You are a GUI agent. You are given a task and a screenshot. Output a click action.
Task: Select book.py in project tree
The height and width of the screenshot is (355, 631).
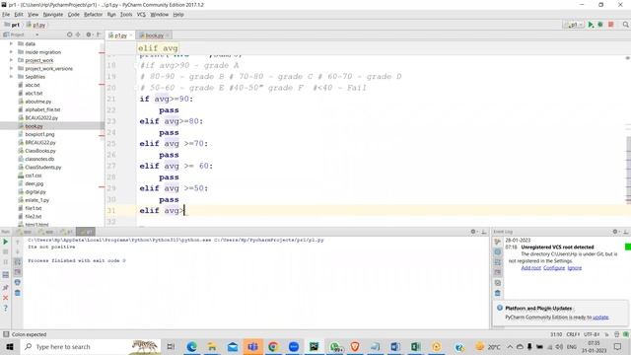(34, 126)
